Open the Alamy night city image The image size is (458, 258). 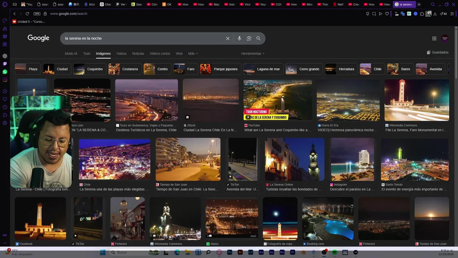point(232,219)
